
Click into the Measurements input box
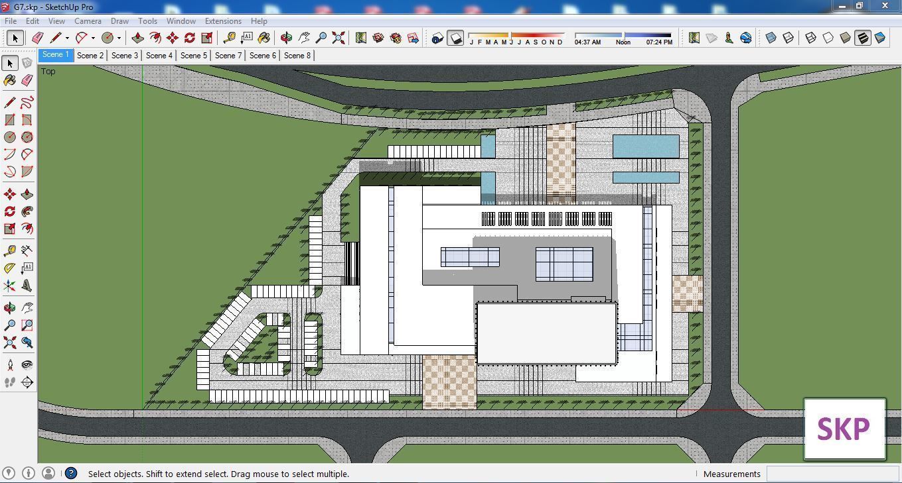[x=832, y=474]
